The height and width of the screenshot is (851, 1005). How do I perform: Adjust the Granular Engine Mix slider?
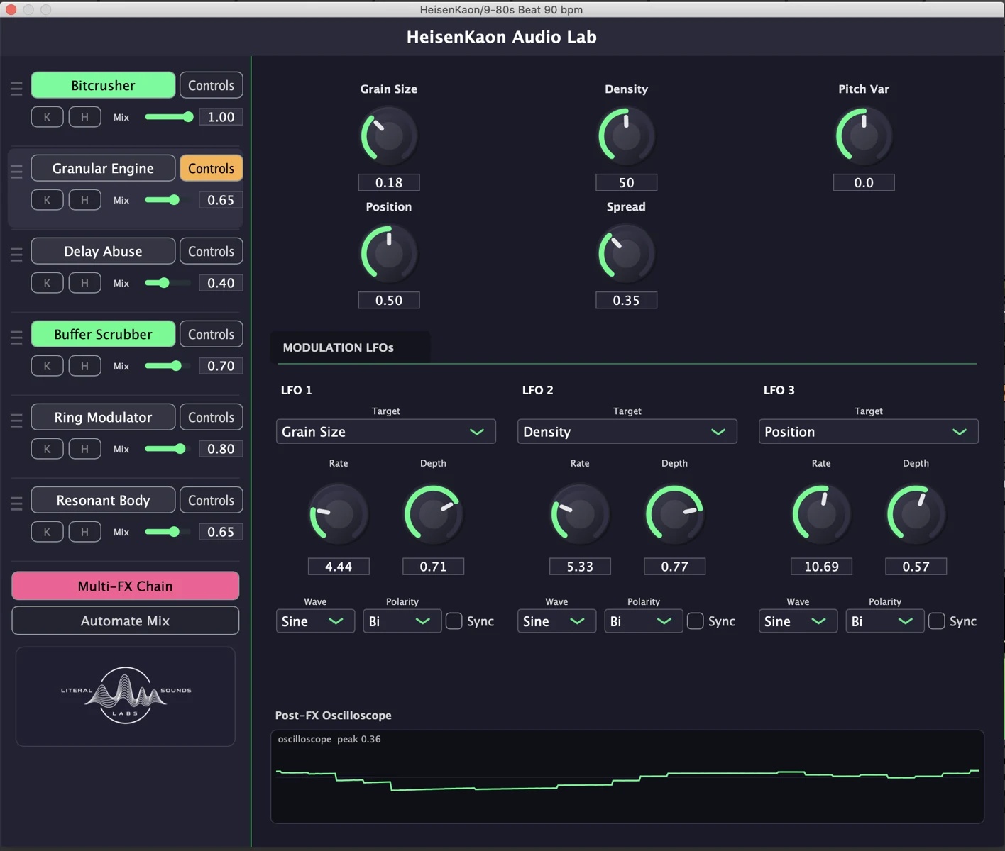pyautogui.click(x=167, y=200)
